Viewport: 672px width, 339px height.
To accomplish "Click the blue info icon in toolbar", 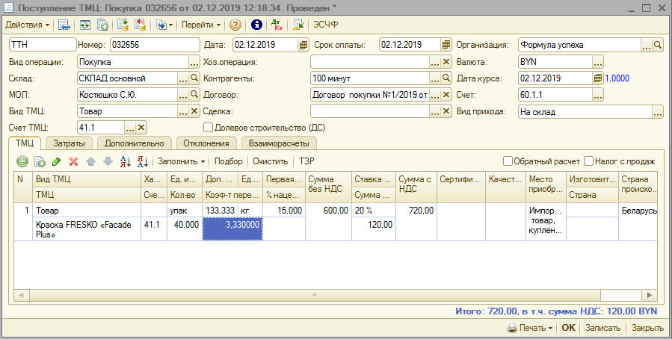I will click(256, 25).
